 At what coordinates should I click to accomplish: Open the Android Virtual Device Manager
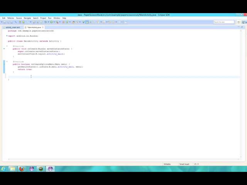23,22
